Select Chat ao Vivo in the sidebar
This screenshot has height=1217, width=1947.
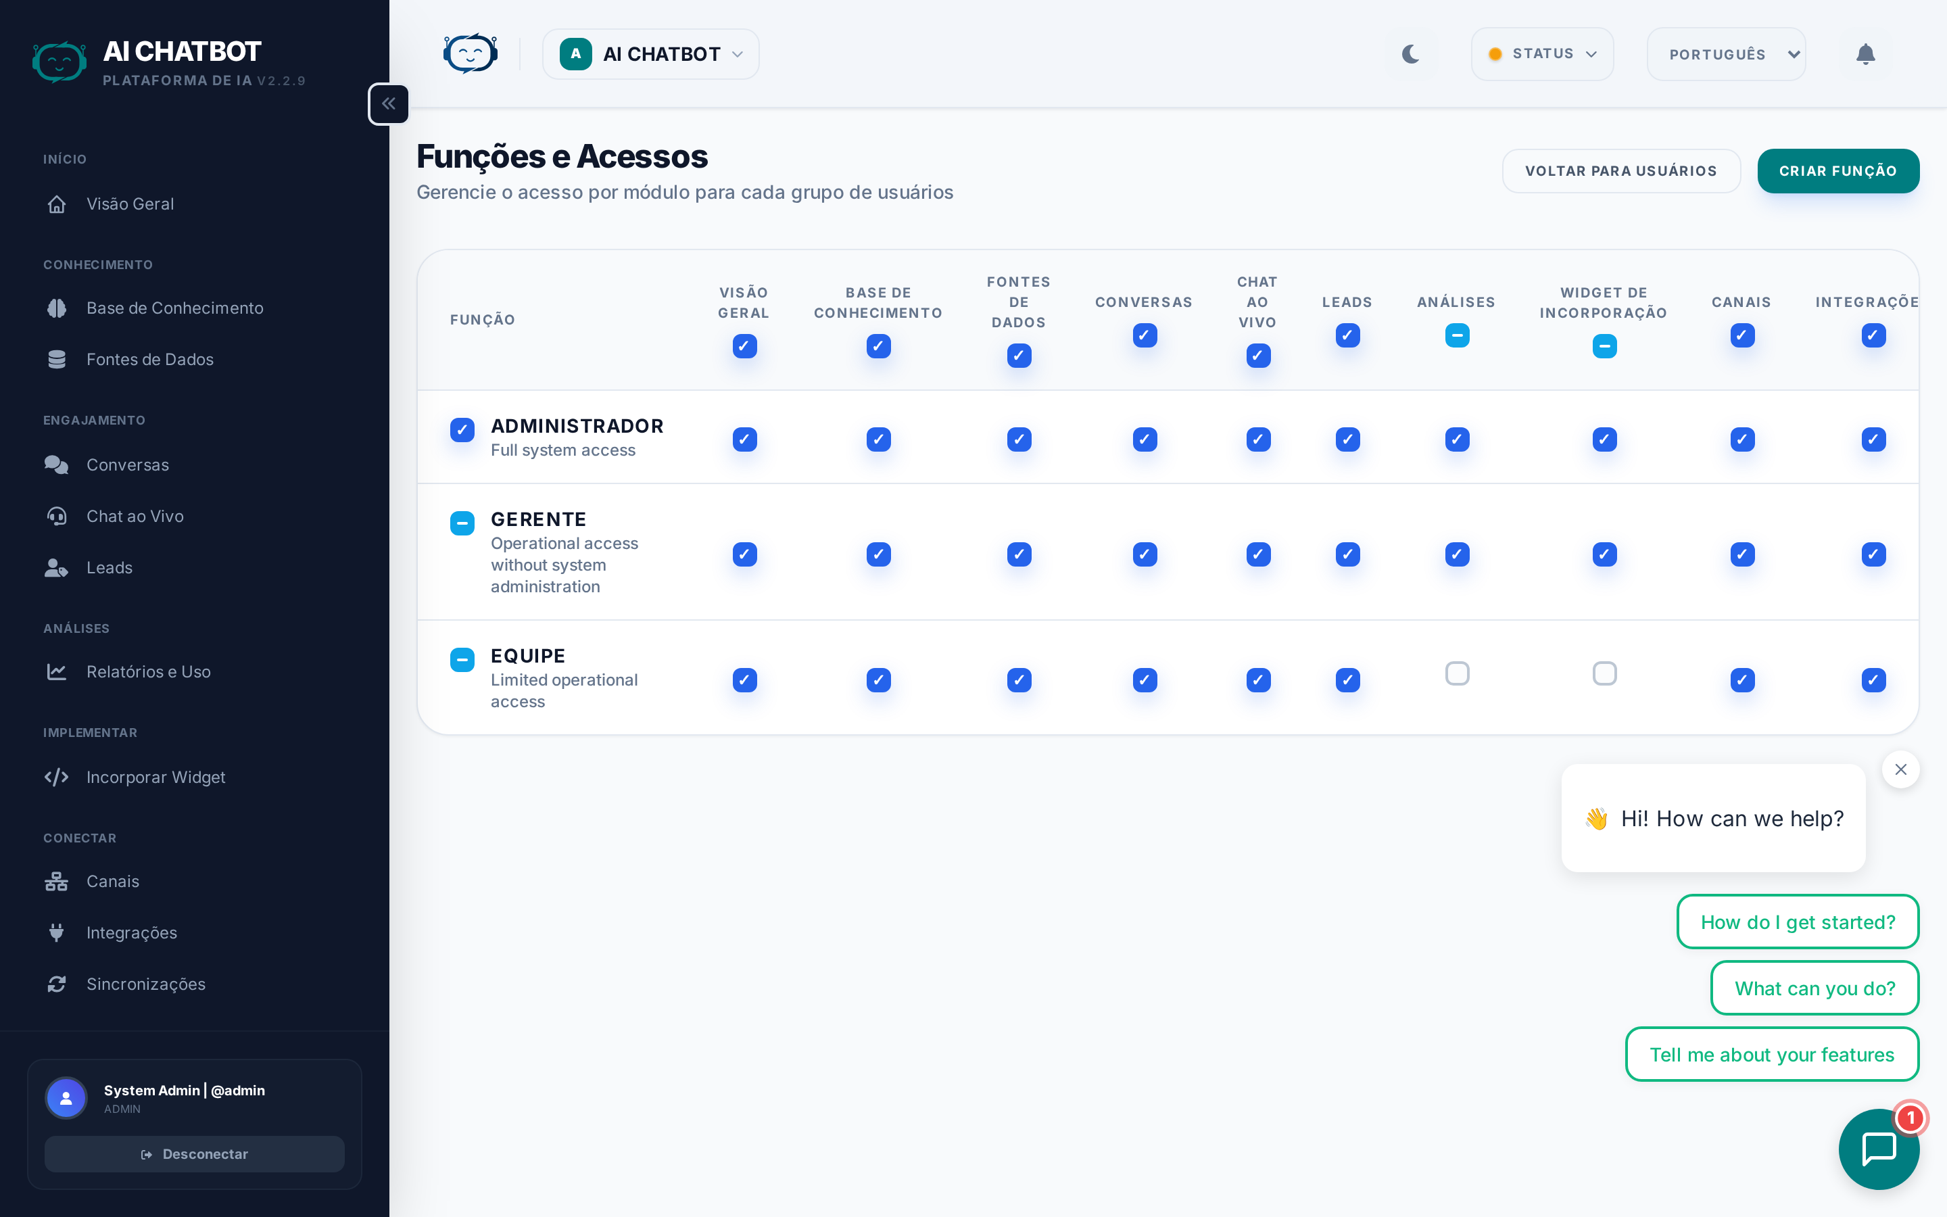(135, 516)
